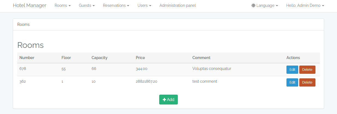Click the Number column header
Image resolution: width=337 pixels, height=114 pixels.
pyautogui.click(x=27, y=58)
